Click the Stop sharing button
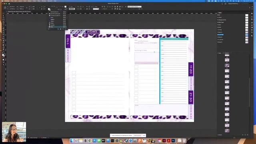 point(138,136)
